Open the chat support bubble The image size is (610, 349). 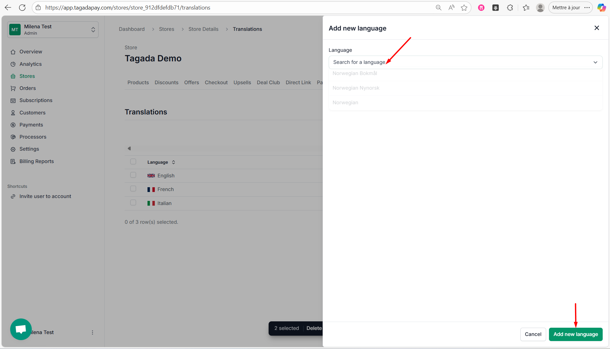coord(21,329)
